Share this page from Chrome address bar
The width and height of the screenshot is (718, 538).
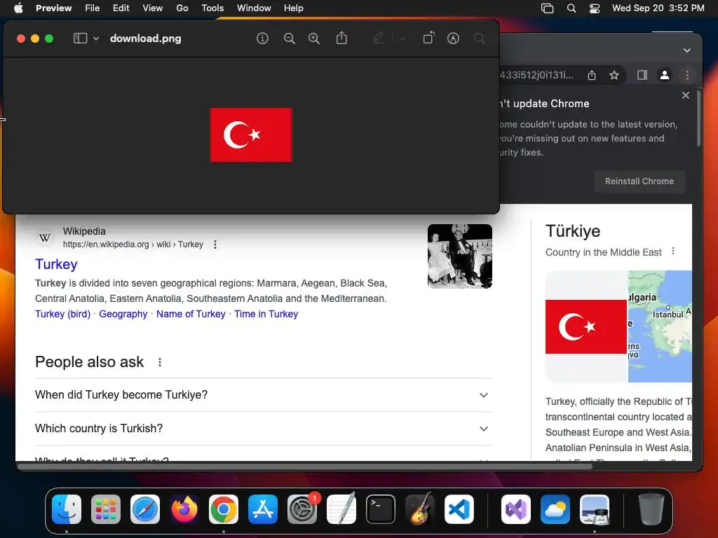[x=592, y=75]
